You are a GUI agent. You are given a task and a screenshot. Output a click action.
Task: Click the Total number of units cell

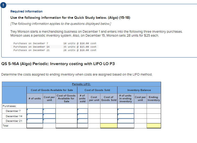35,126
